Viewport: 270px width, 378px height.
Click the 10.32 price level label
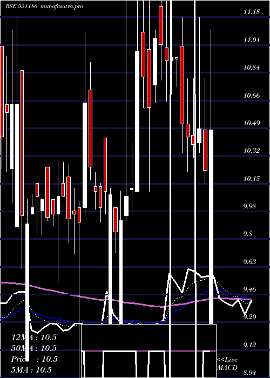(x=252, y=151)
